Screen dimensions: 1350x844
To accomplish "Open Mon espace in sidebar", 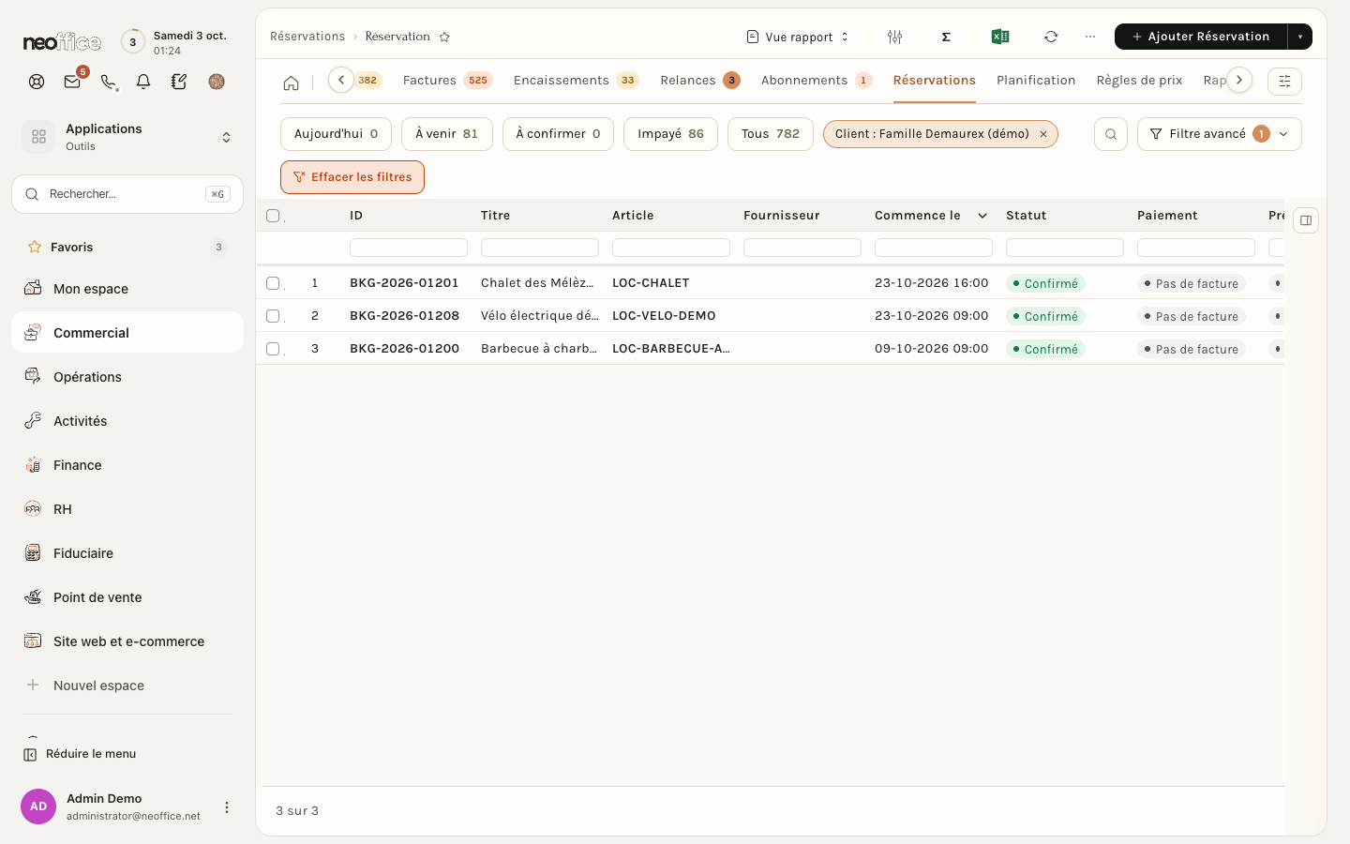I will coord(127,289).
